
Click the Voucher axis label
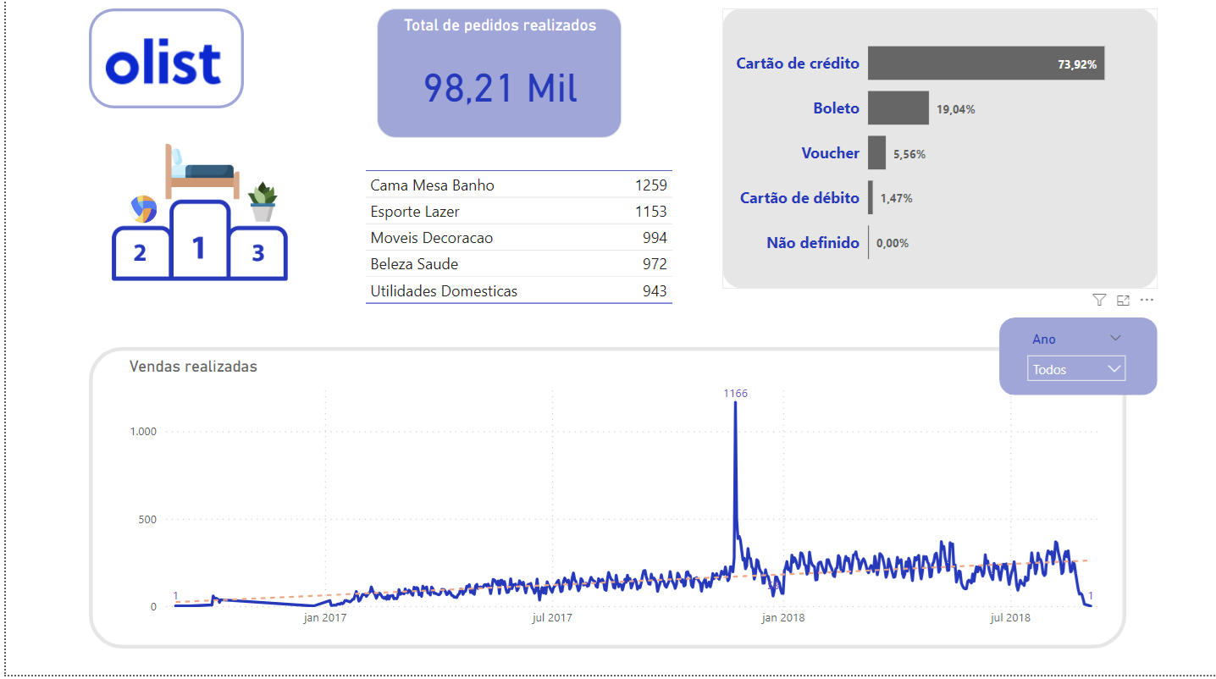tap(831, 153)
